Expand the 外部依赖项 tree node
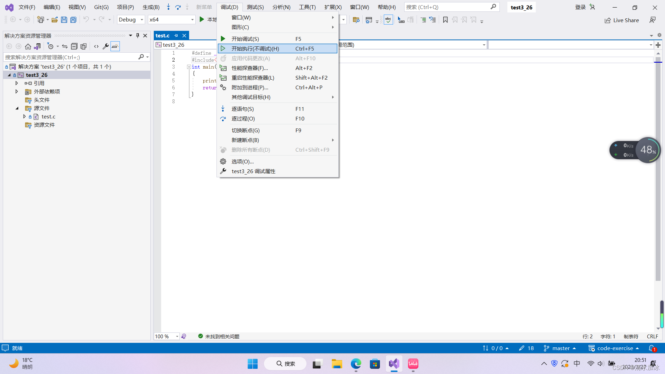This screenshot has width=665, height=374. click(17, 91)
